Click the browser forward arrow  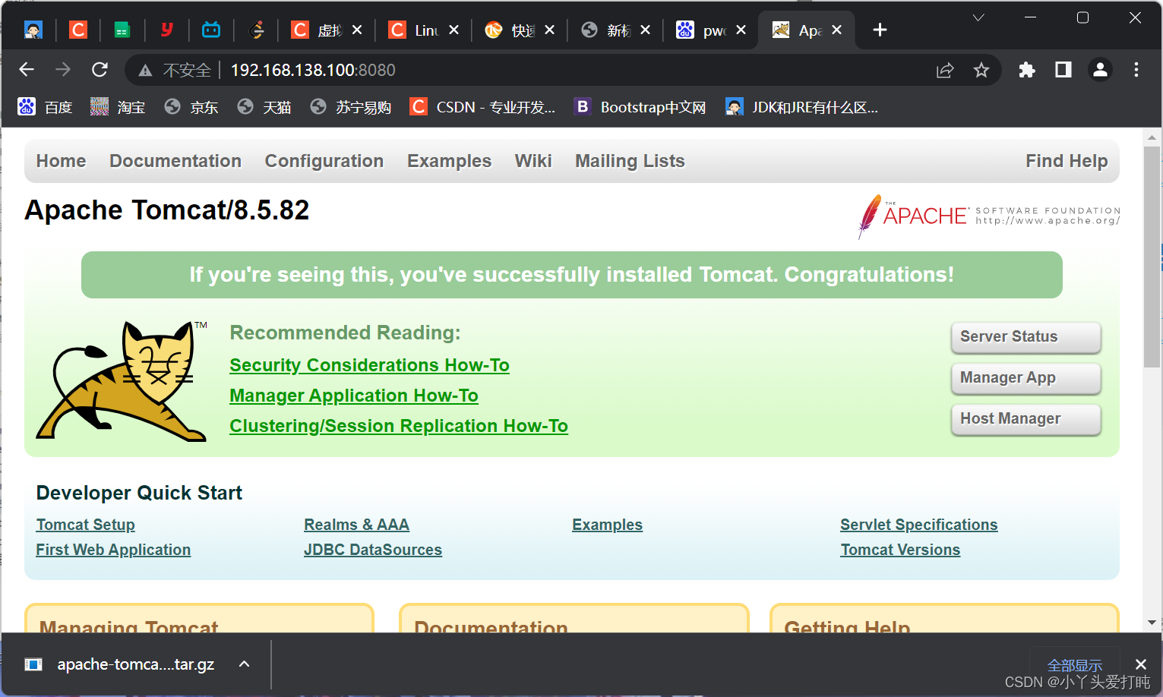tap(63, 70)
